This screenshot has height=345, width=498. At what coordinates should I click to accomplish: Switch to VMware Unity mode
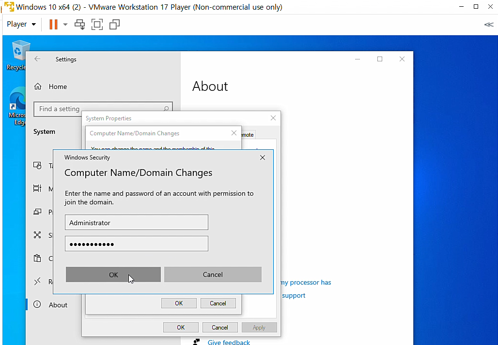(x=114, y=24)
